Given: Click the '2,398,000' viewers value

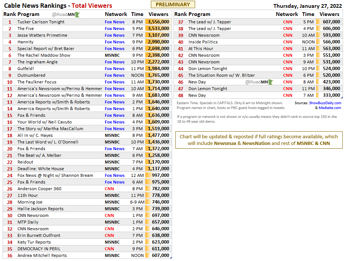Looking at the screenshot, I should (158, 55).
